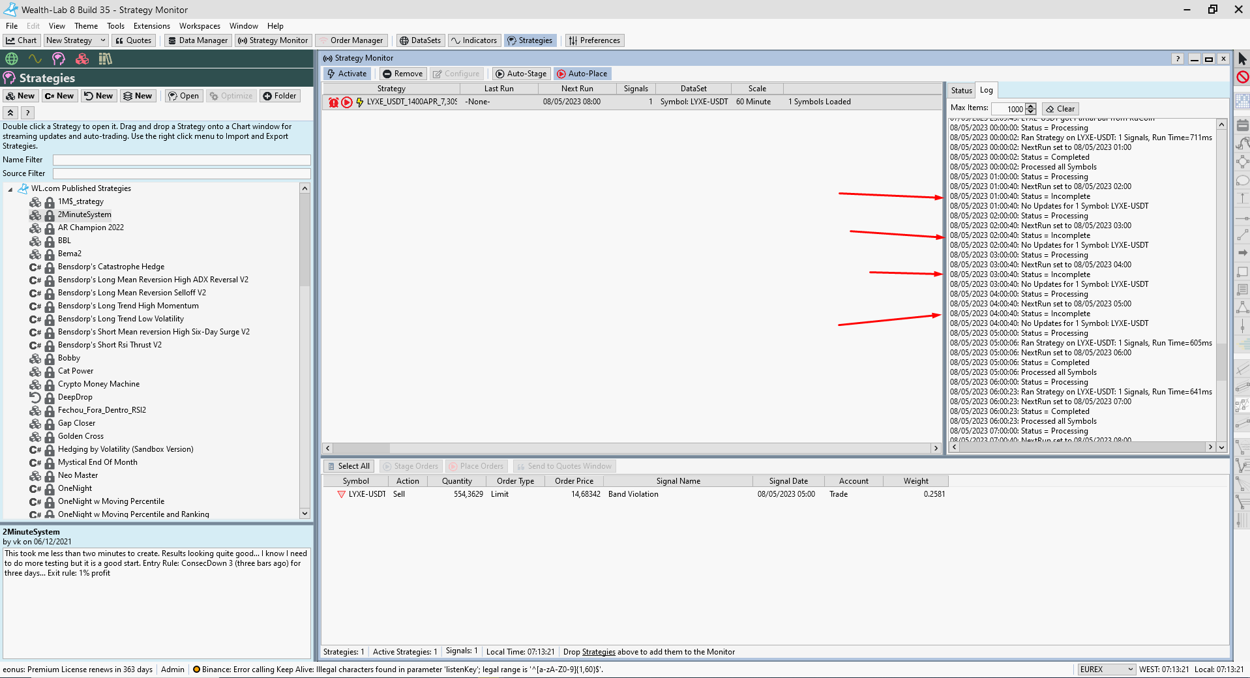Click the Select All signals button
Screen dimensions: 1250x678
pyautogui.click(x=348, y=466)
